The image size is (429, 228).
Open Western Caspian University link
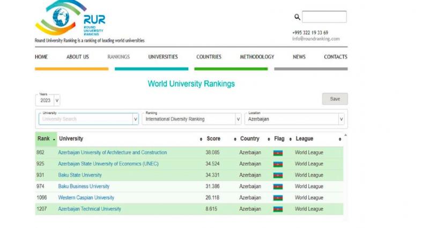pos(86,197)
